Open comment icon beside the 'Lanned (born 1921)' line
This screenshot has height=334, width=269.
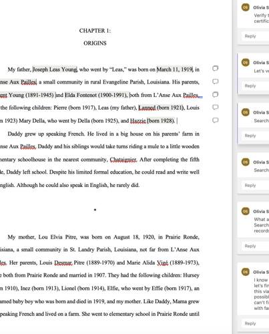(215, 108)
